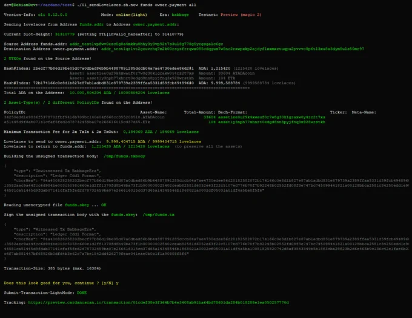The height and width of the screenshot is (318, 412).
Task: Click the 'Tracking:' label
Action: coord(15,302)
